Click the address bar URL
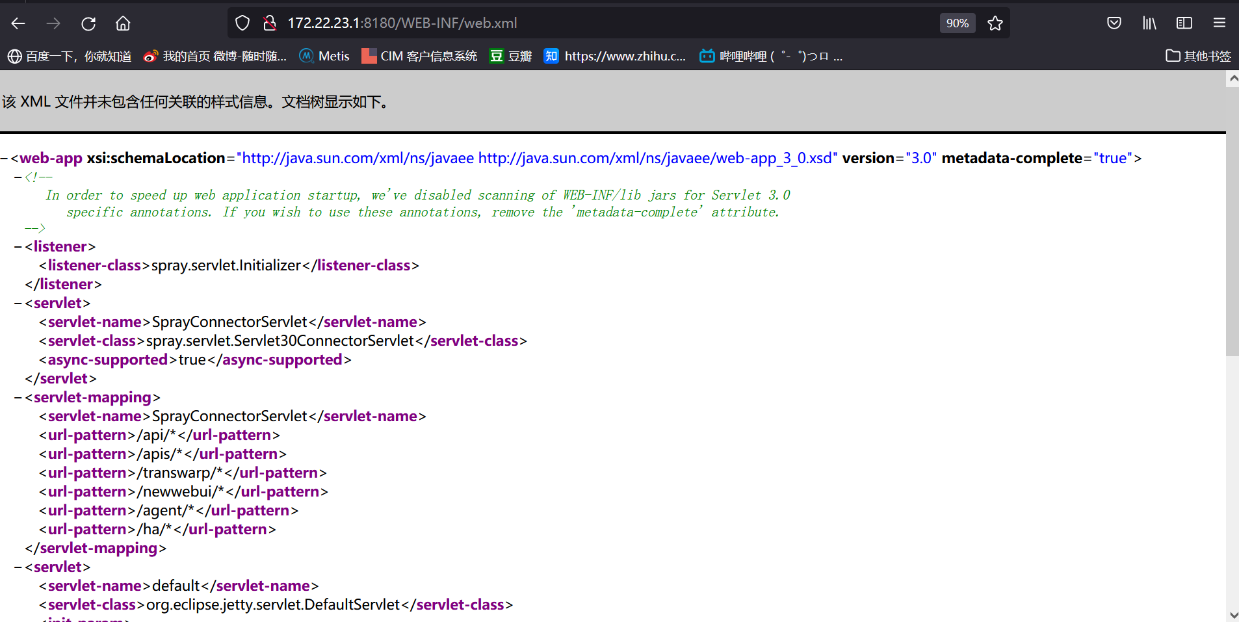This screenshot has height=622, width=1239. (x=403, y=22)
